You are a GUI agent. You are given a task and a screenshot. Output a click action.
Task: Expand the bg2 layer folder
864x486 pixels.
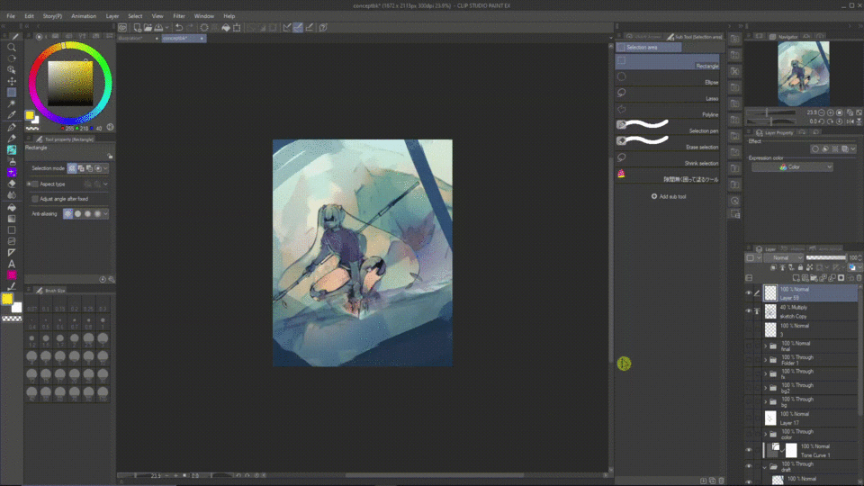click(765, 388)
